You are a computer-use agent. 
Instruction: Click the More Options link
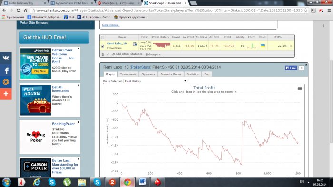tap(111, 25)
